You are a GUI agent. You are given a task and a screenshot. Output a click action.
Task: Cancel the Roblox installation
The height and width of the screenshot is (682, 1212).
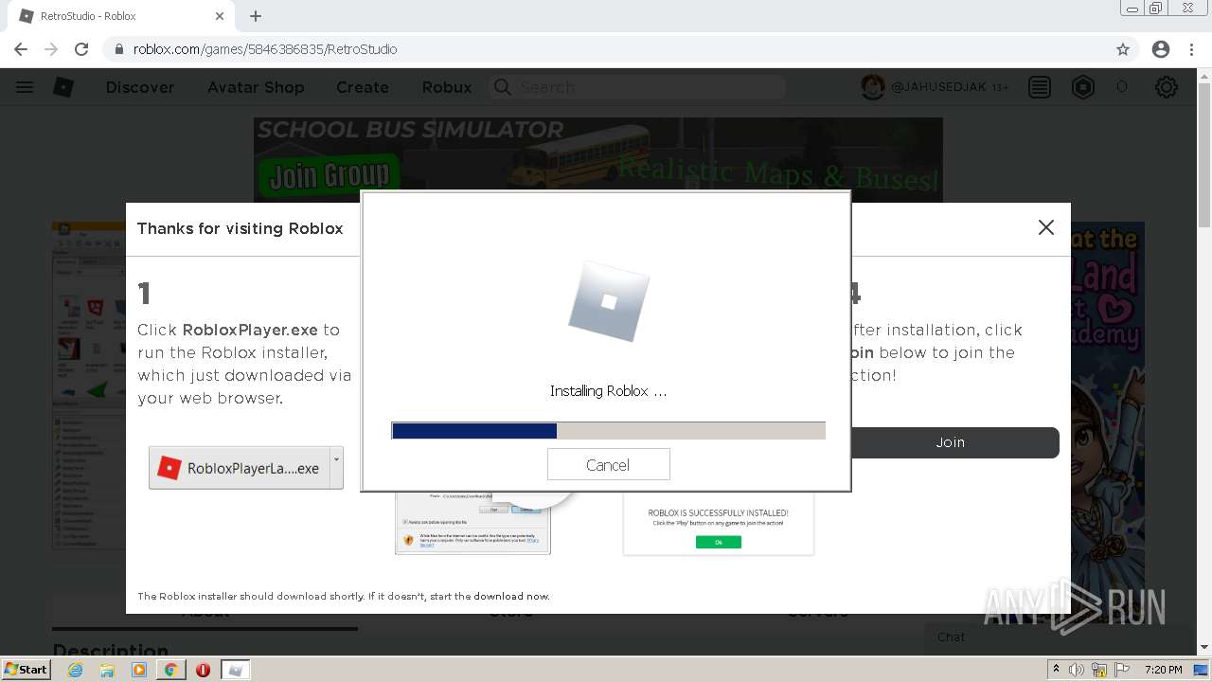click(608, 465)
